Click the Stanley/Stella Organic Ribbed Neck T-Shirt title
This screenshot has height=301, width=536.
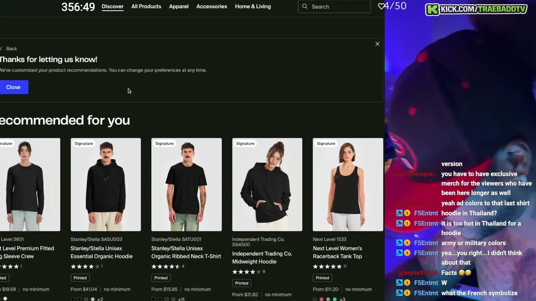186,252
